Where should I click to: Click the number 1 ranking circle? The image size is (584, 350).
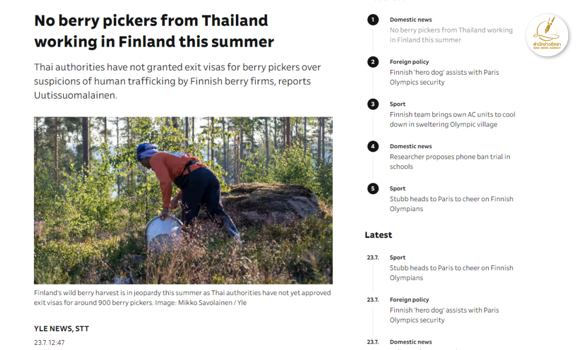tap(373, 20)
